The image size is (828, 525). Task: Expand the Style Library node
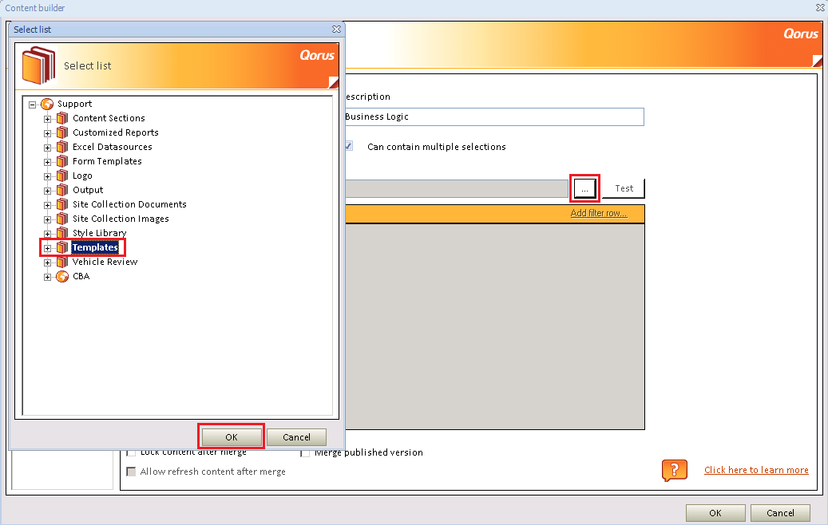(48, 233)
